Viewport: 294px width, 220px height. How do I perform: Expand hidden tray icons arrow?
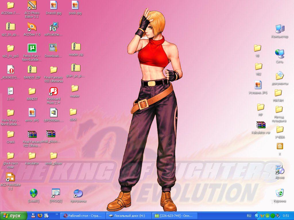(257, 216)
